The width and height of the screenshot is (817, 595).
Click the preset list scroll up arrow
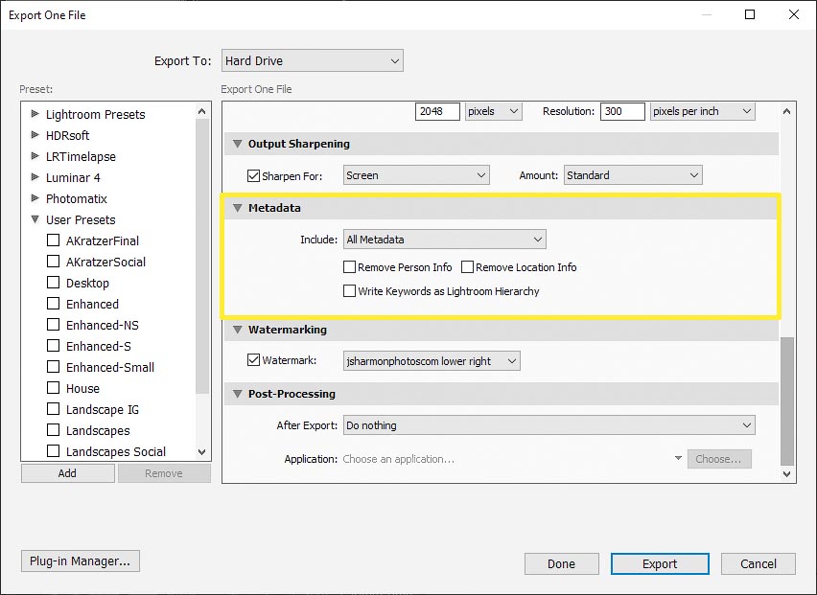point(202,111)
